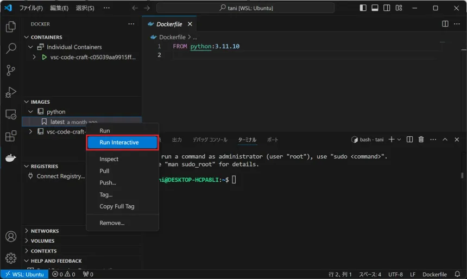467x279 pixels.
Task: Open Source Control view
Action: pyautogui.click(x=10, y=70)
